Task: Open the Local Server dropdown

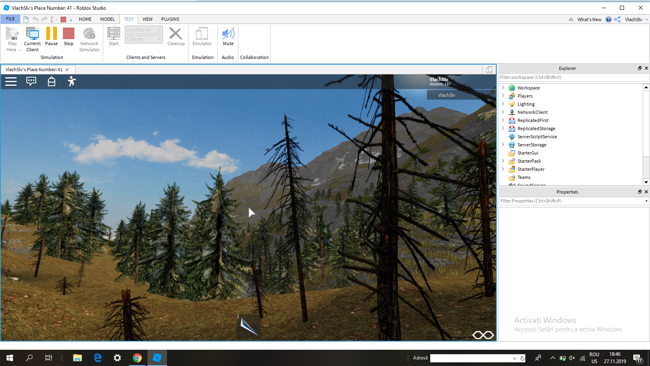Action: point(144,30)
